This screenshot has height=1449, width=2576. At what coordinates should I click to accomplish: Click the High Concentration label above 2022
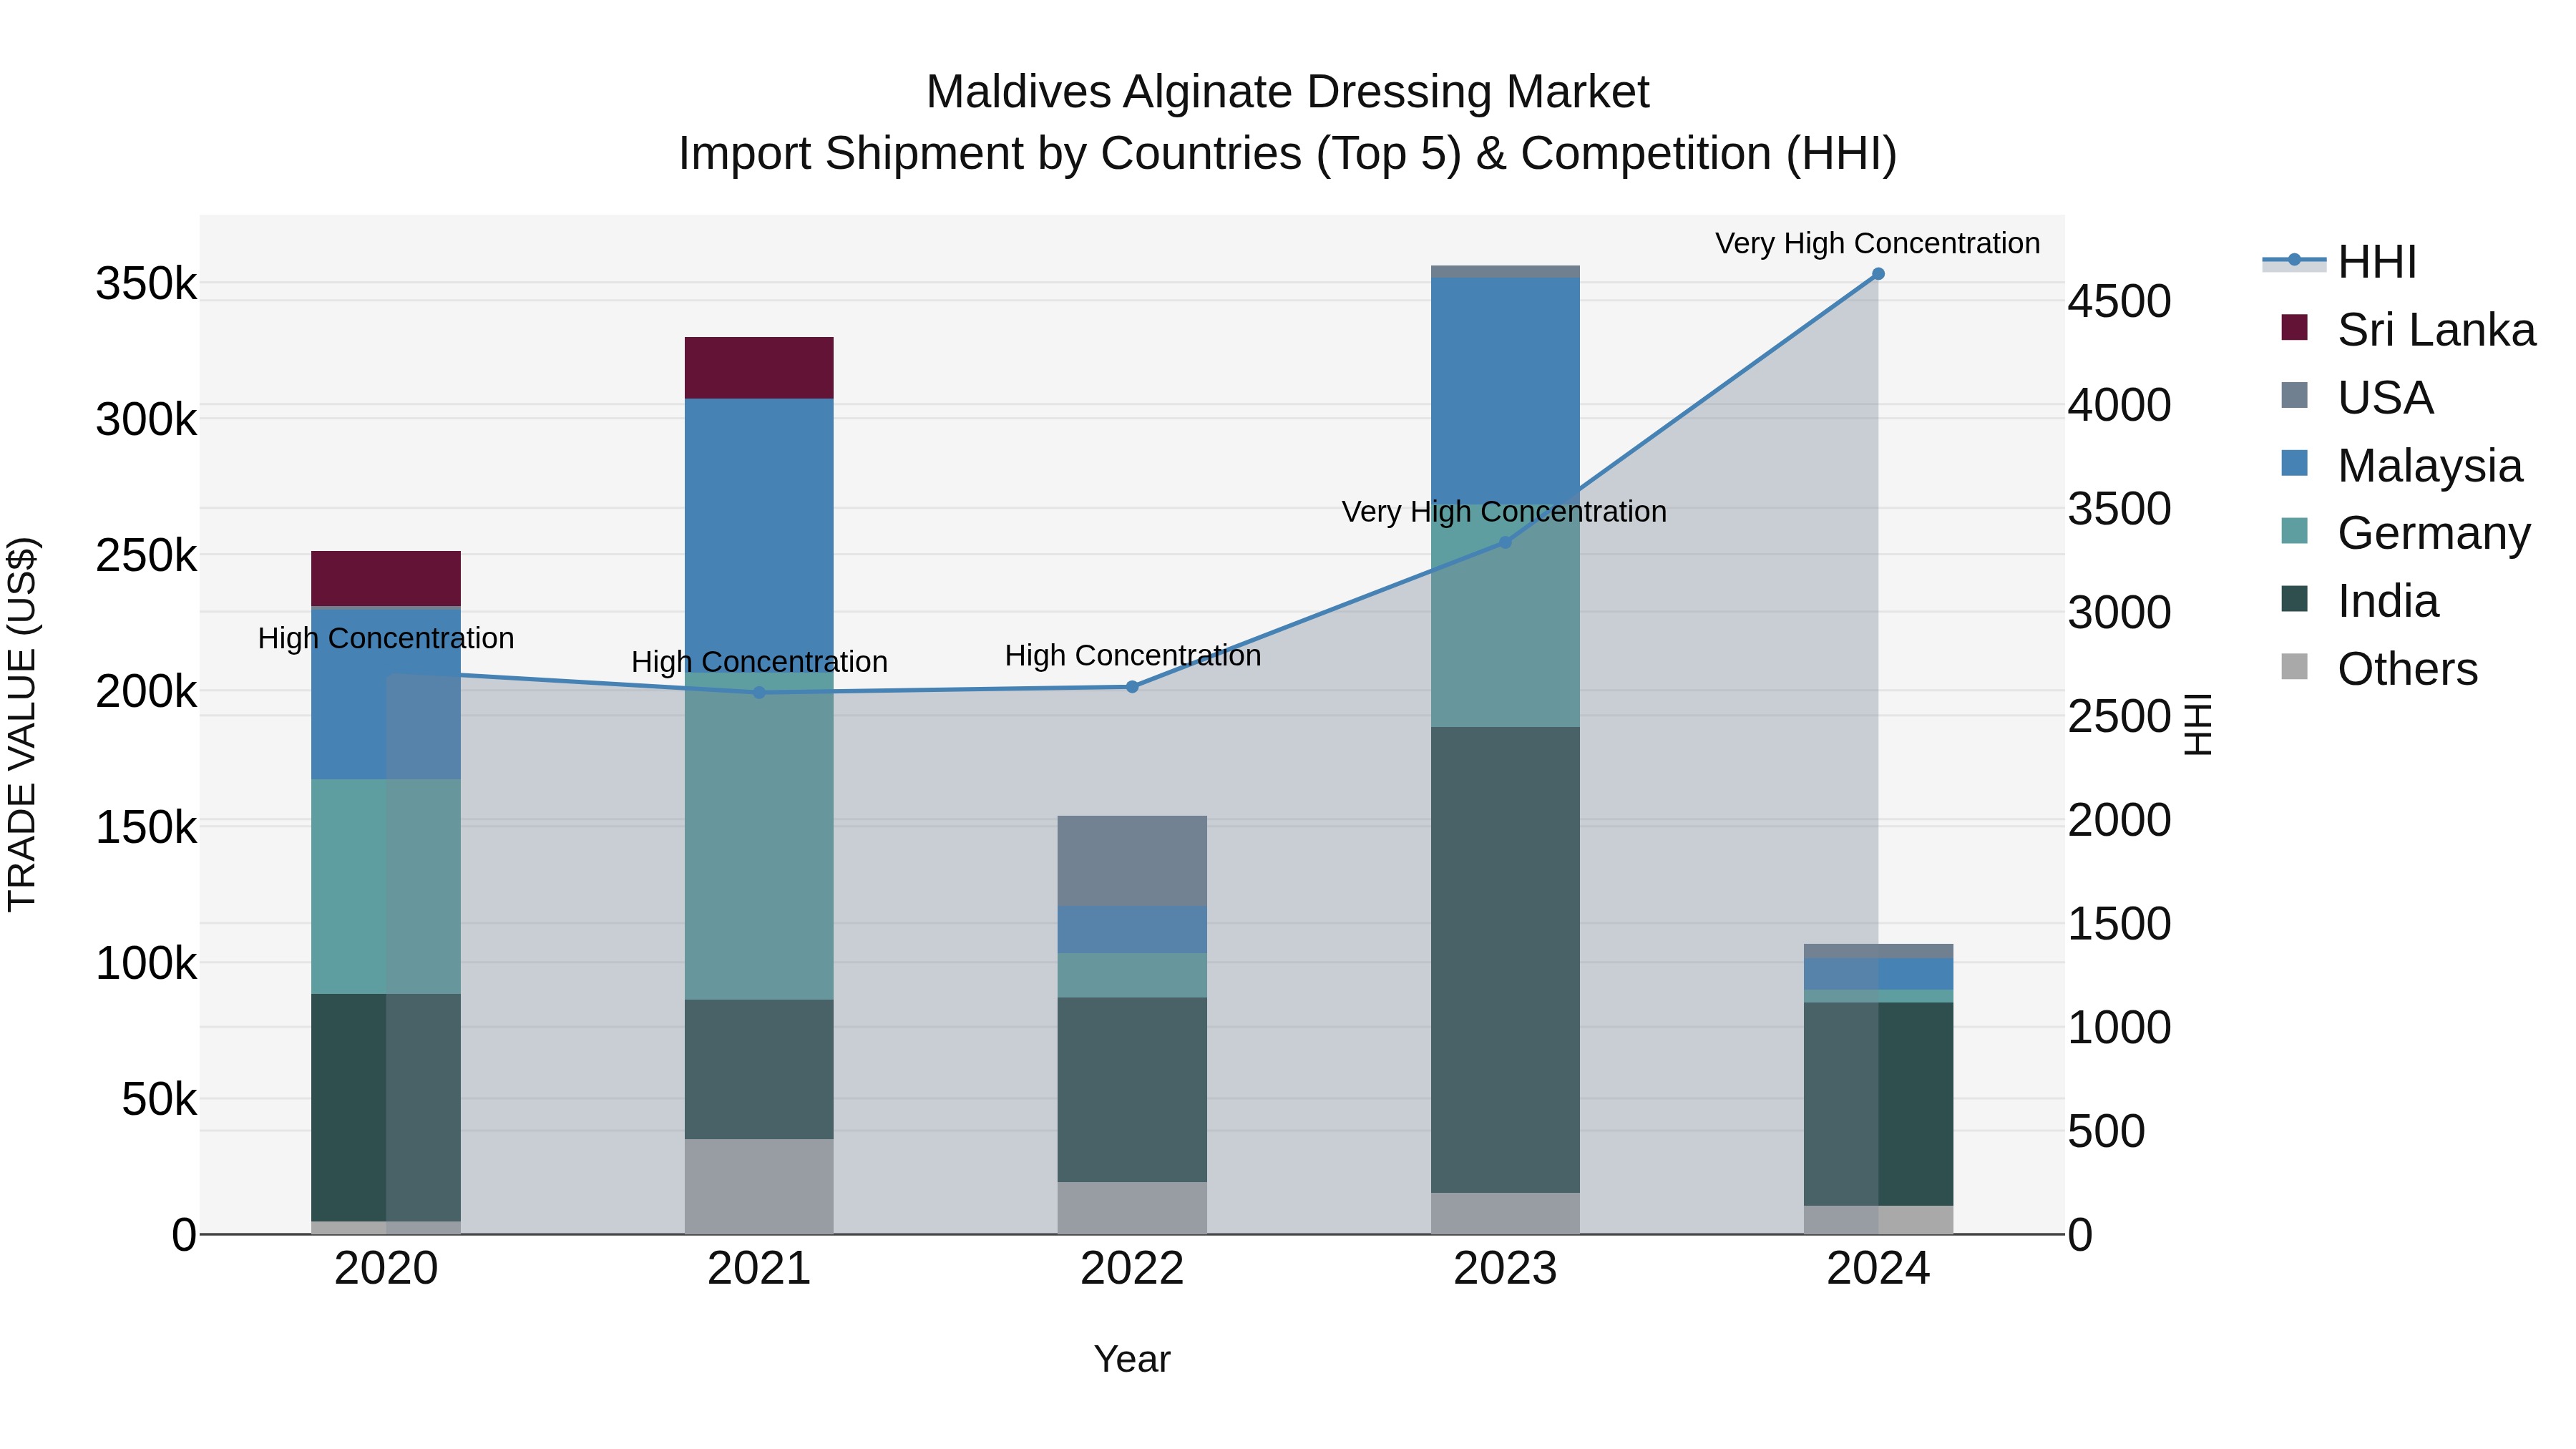1132,655
